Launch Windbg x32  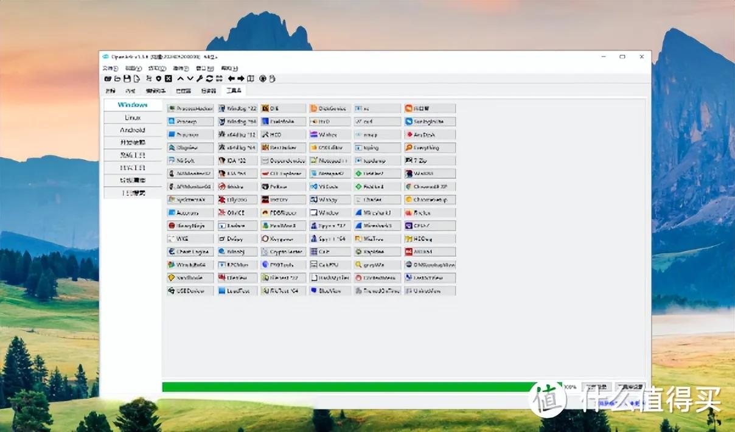(237, 108)
